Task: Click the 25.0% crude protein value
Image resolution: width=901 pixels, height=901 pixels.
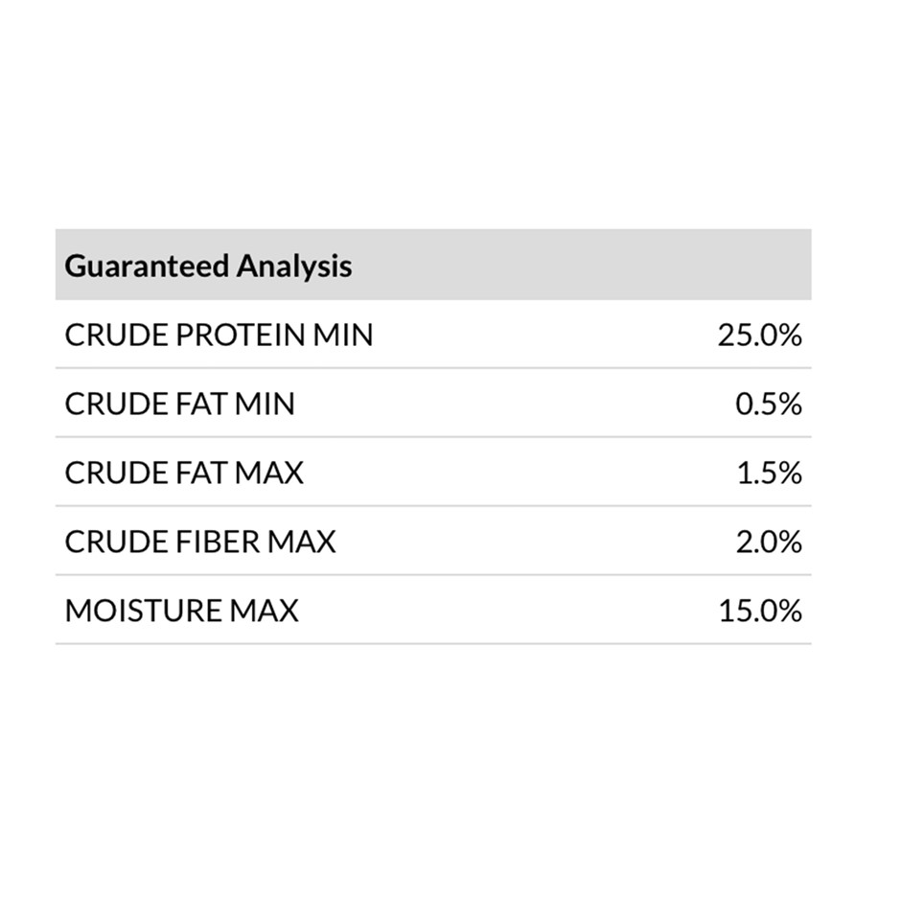Action: pyautogui.click(x=759, y=335)
